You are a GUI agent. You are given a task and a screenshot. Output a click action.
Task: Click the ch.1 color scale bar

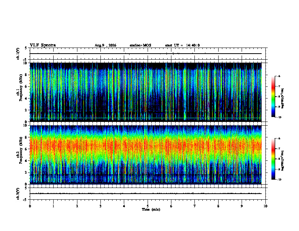click(x=273, y=97)
